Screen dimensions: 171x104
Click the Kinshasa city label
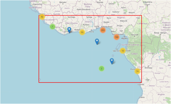pyautogui.click(x=148, y=68)
